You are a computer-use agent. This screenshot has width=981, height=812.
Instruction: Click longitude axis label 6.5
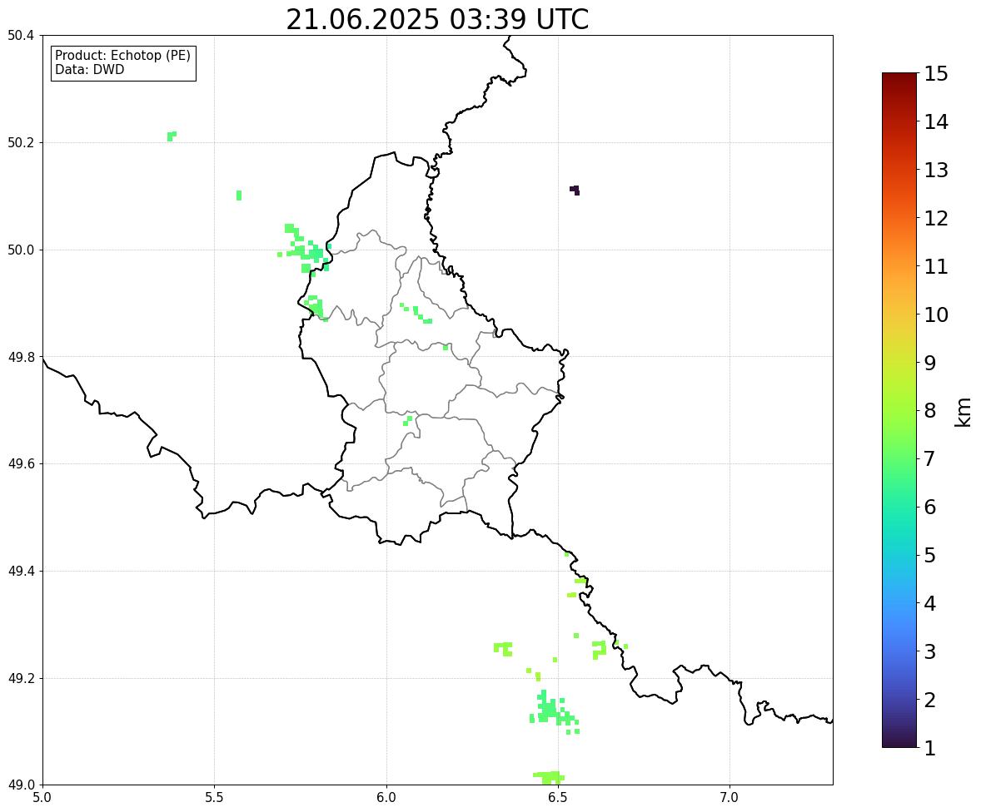point(558,798)
